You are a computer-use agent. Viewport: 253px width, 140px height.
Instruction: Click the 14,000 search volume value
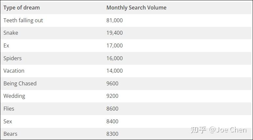point(115,71)
